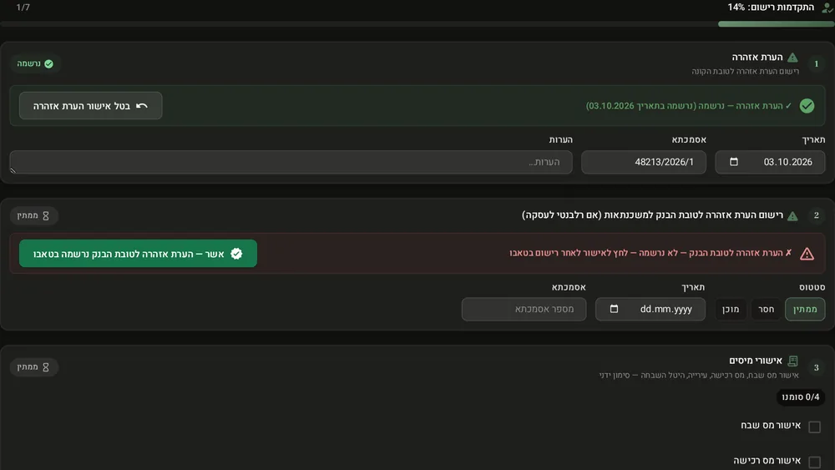Click the warning triangle icon next to הערת אזהרה
This screenshot has height=470, width=835.
(792, 58)
